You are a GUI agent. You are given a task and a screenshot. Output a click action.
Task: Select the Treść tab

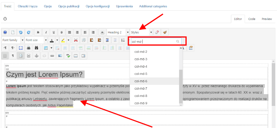[x=8, y=6]
